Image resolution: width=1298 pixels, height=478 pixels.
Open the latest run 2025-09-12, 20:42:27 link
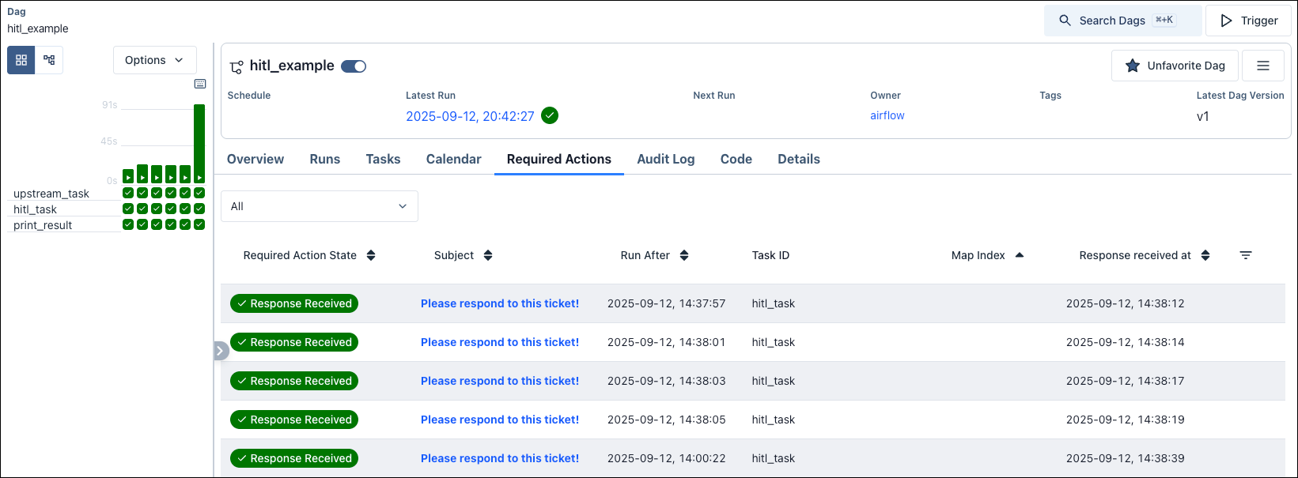tap(471, 116)
